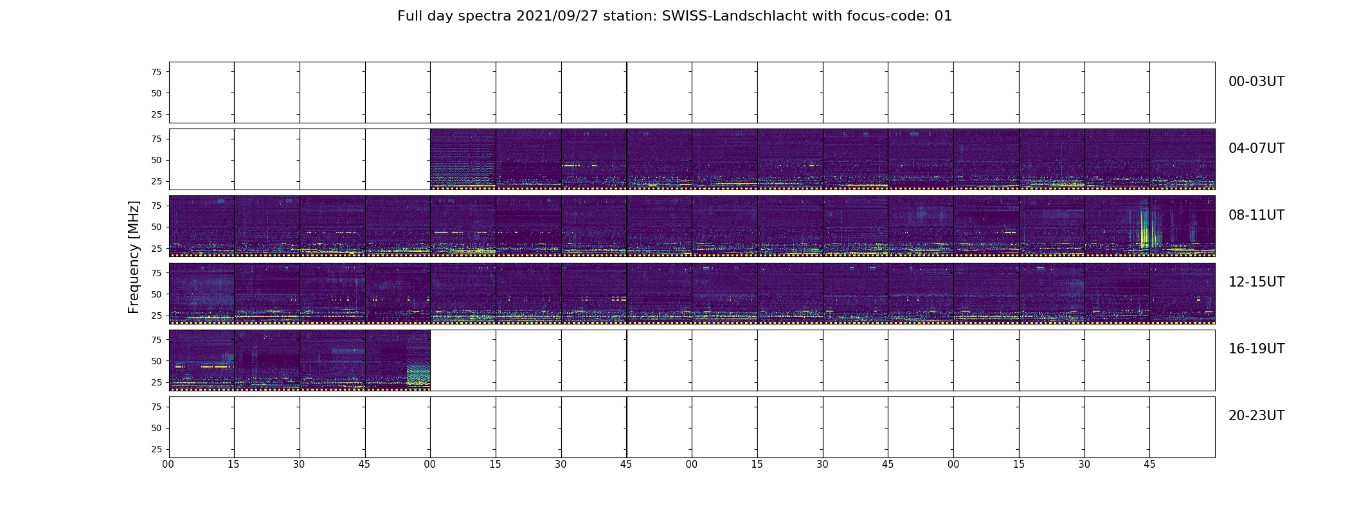Click the bright yellow burst in 08-11UT spectrum
Viewport: 1350px width, 514px height.
(x=1144, y=233)
